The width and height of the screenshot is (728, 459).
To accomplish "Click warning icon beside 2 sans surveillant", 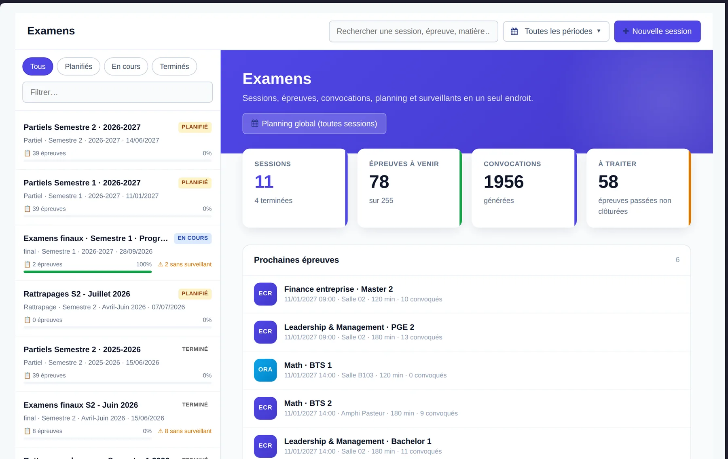I will 161,264.
